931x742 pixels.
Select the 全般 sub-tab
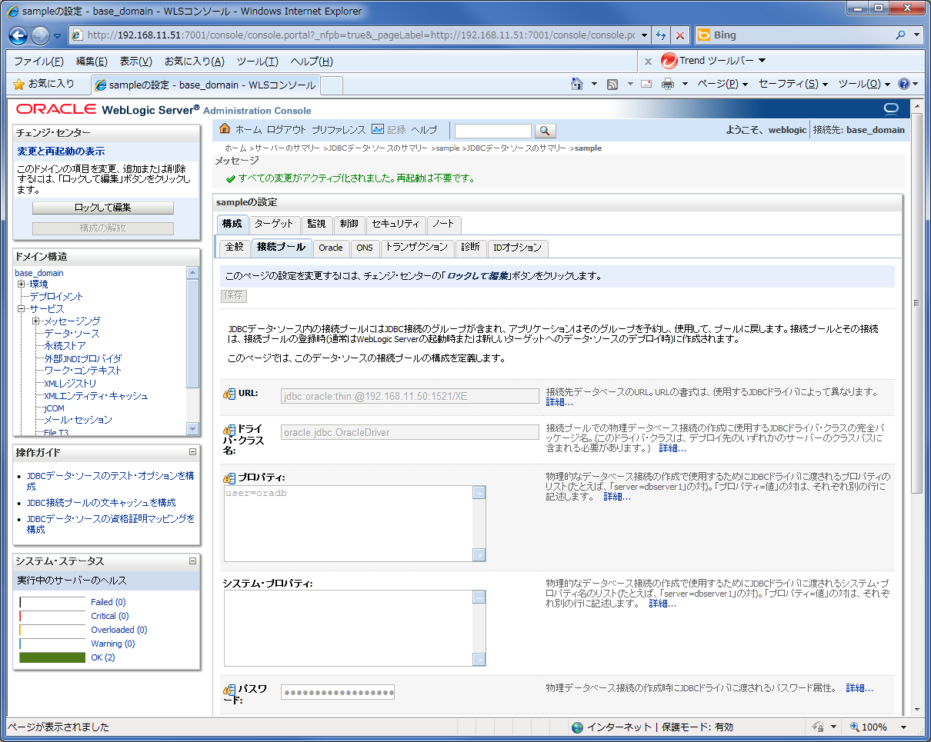click(234, 247)
